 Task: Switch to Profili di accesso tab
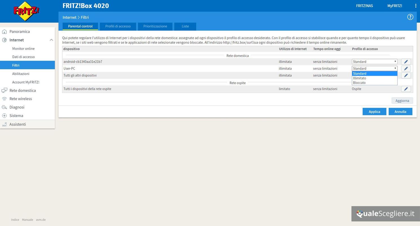tap(118, 26)
